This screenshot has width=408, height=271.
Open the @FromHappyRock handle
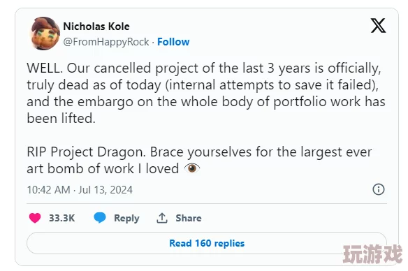tap(106, 42)
